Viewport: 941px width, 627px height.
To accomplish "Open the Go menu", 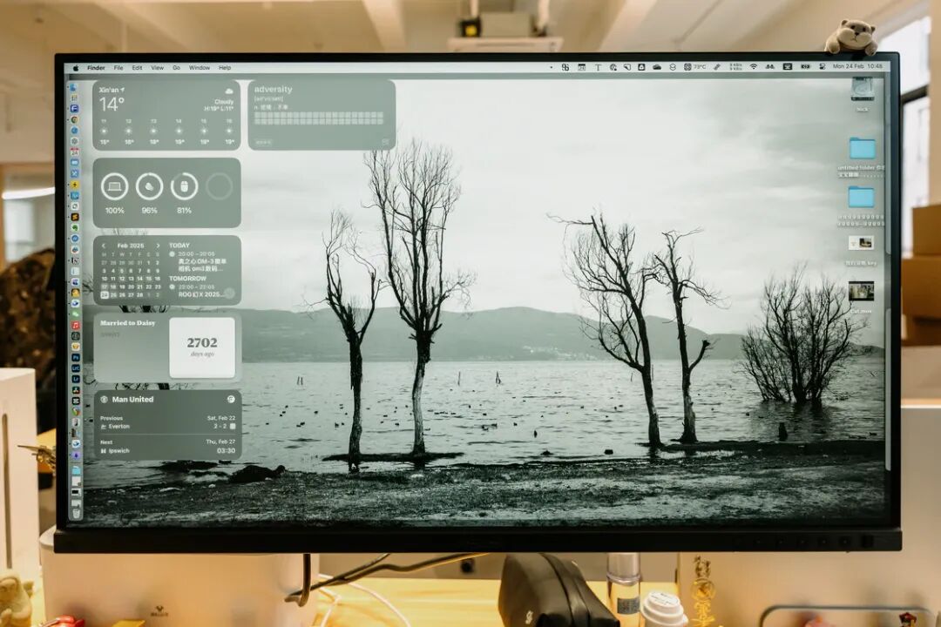I will (x=176, y=68).
